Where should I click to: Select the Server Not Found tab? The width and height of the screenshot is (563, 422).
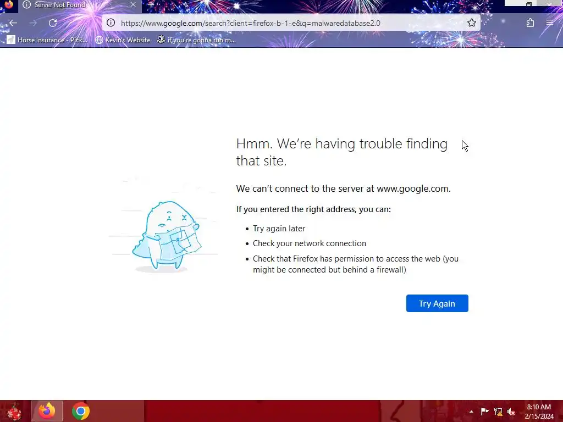[x=80, y=5]
